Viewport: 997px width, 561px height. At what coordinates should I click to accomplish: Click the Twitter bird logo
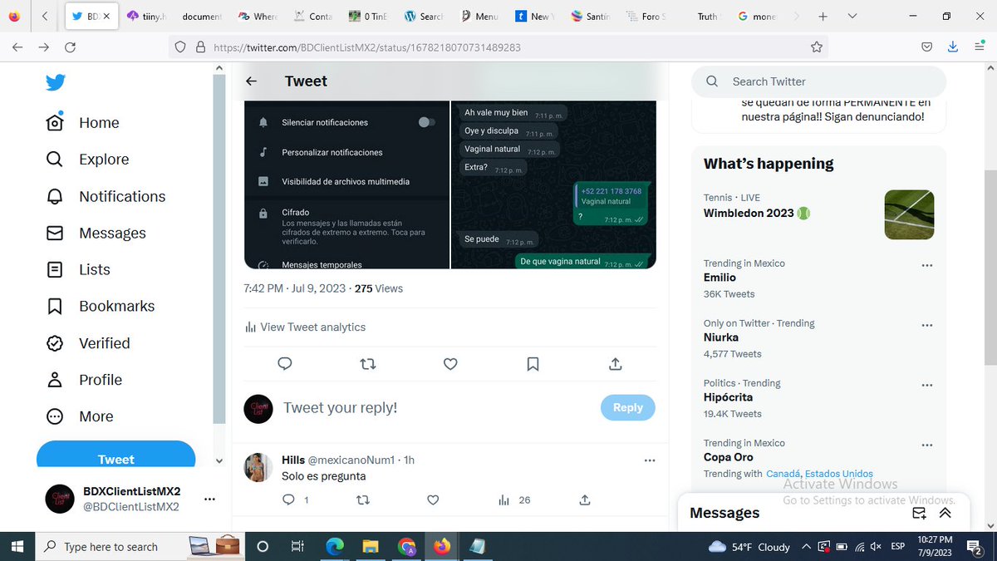point(56,82)
